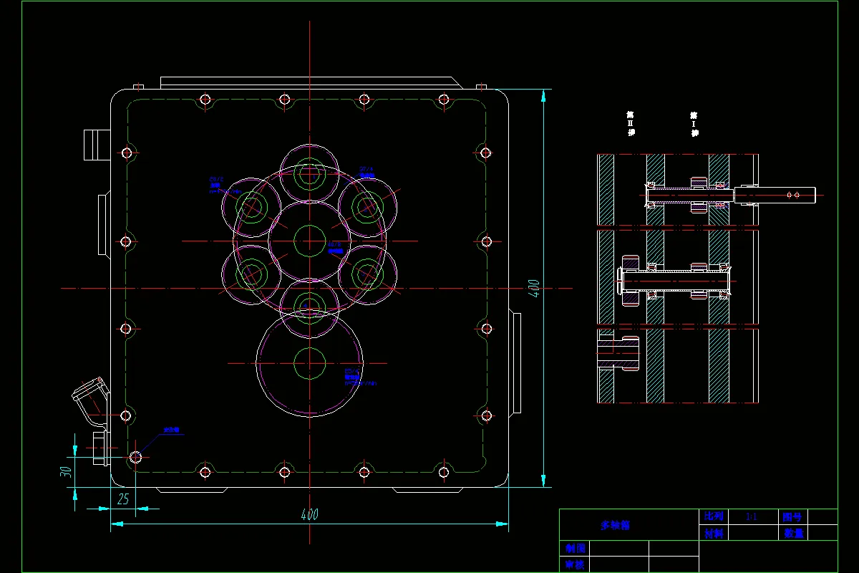Click the 第II排 label above section view
This screenshot has width=859, height=573.
tap(631, 123)
